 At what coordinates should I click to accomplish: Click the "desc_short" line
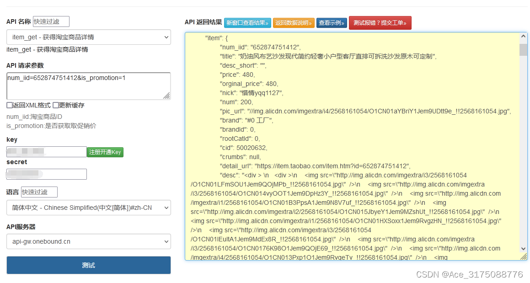[x=243, y=65]
